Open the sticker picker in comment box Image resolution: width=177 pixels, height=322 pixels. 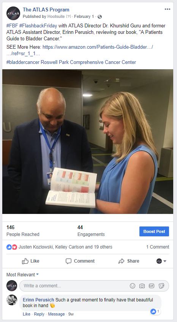pos(161,286)
